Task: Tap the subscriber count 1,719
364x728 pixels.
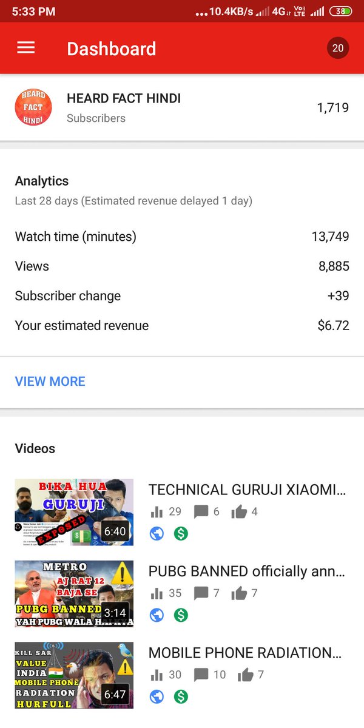Action: point(333,108)
